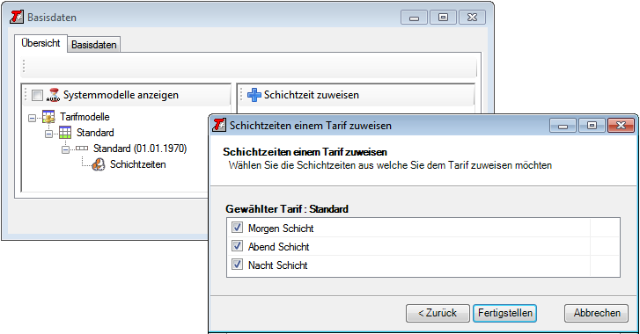
Task: Switch to the Basisdaten tab
Action: click(x=94, y=45)
